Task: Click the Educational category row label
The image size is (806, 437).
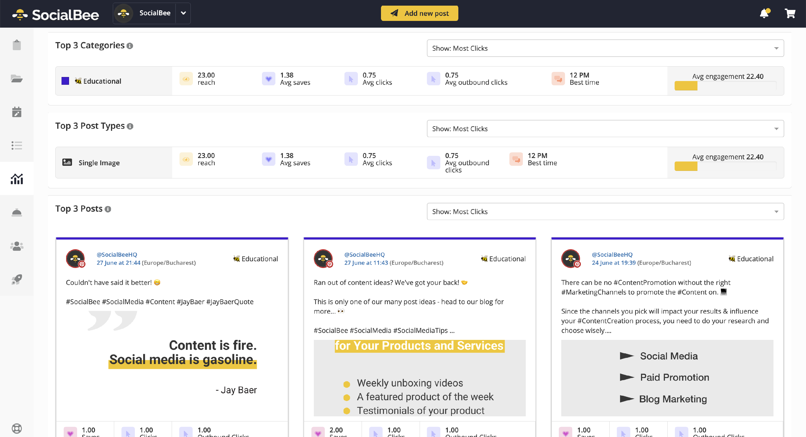Action: pyautogui.click(x=98, y=81)
